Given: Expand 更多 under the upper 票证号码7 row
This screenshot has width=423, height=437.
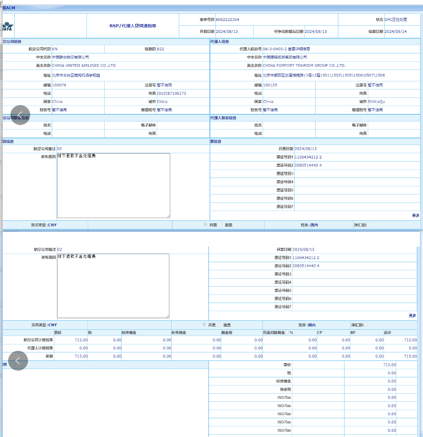Looking at the screenshot, I should click(415, 215).
